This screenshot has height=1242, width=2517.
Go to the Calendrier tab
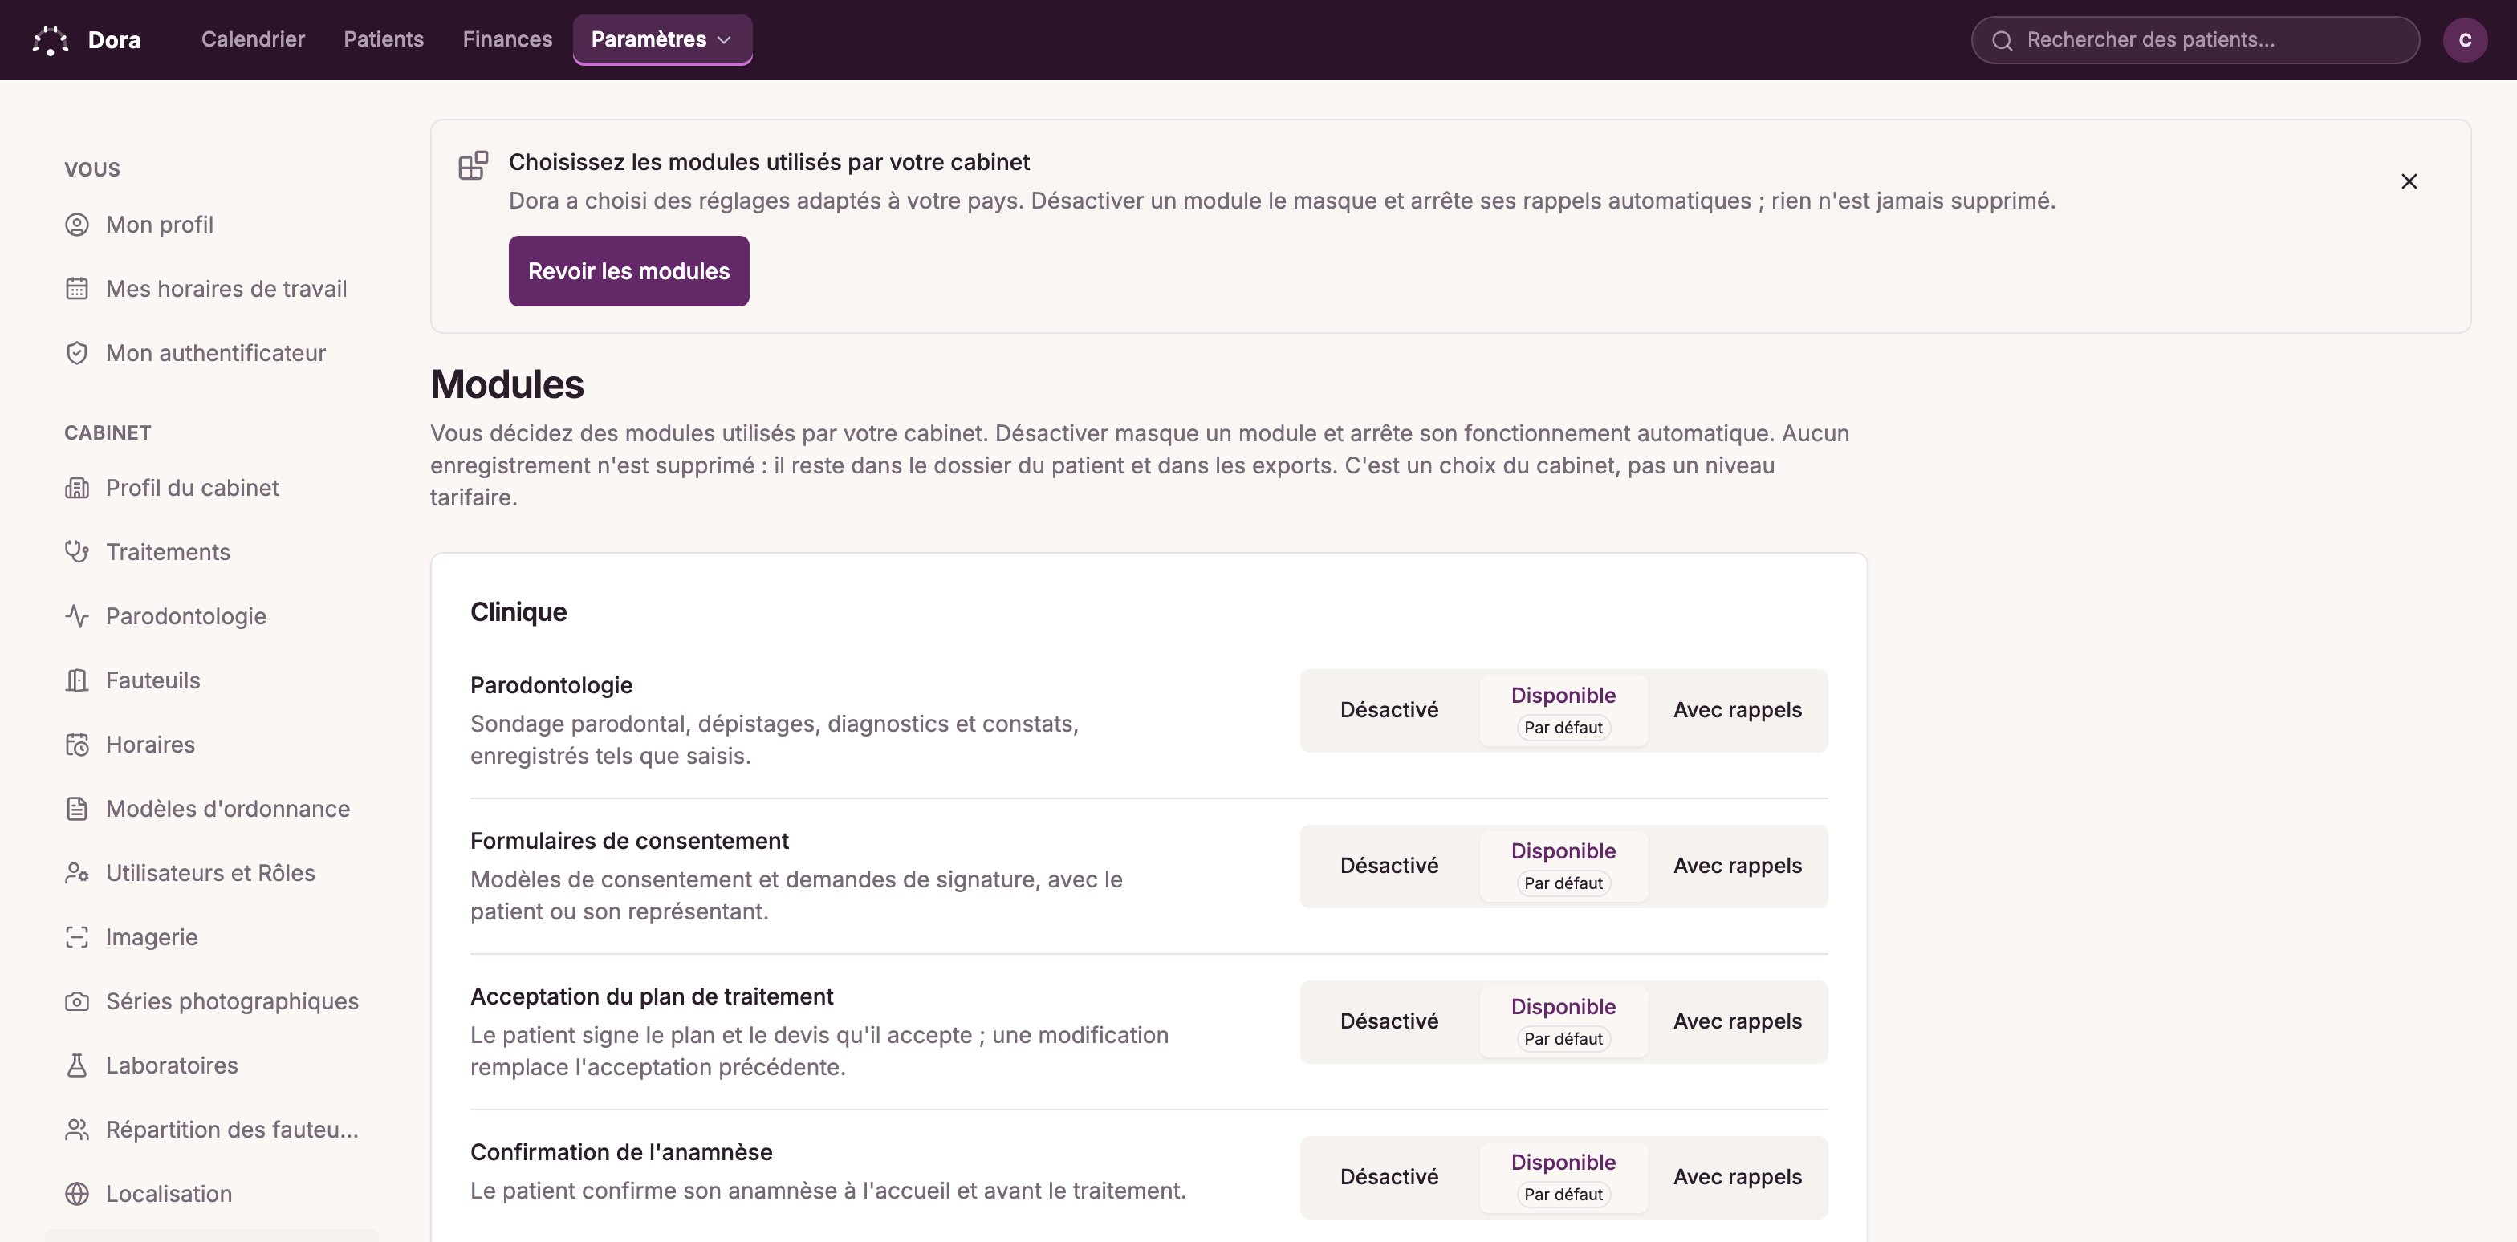tap(253, 40)
